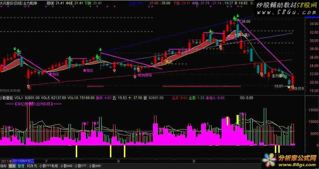This screenshot has width=319, height=169.
Task: Click the 下轨: 25.41 indicator value
Action: 182,3
